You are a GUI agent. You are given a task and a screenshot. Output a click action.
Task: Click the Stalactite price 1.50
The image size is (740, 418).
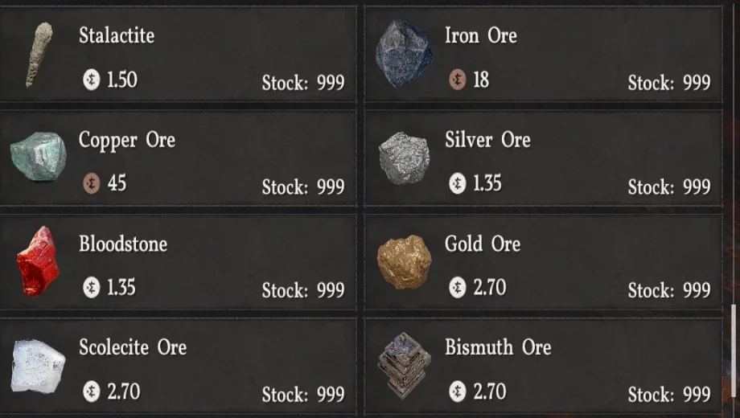pyautogui.click(x=121, y=80)
